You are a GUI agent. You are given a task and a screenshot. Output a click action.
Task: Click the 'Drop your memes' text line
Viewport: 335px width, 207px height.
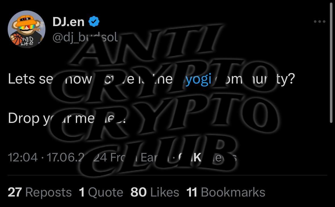click(67, 118)
